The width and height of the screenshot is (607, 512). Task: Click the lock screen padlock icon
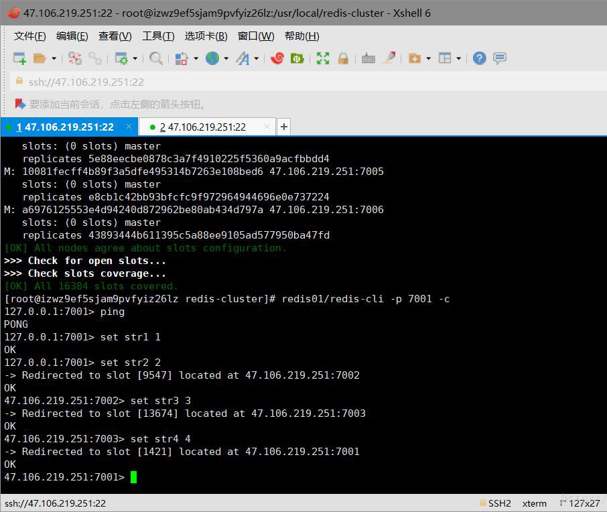pos(343,58)
